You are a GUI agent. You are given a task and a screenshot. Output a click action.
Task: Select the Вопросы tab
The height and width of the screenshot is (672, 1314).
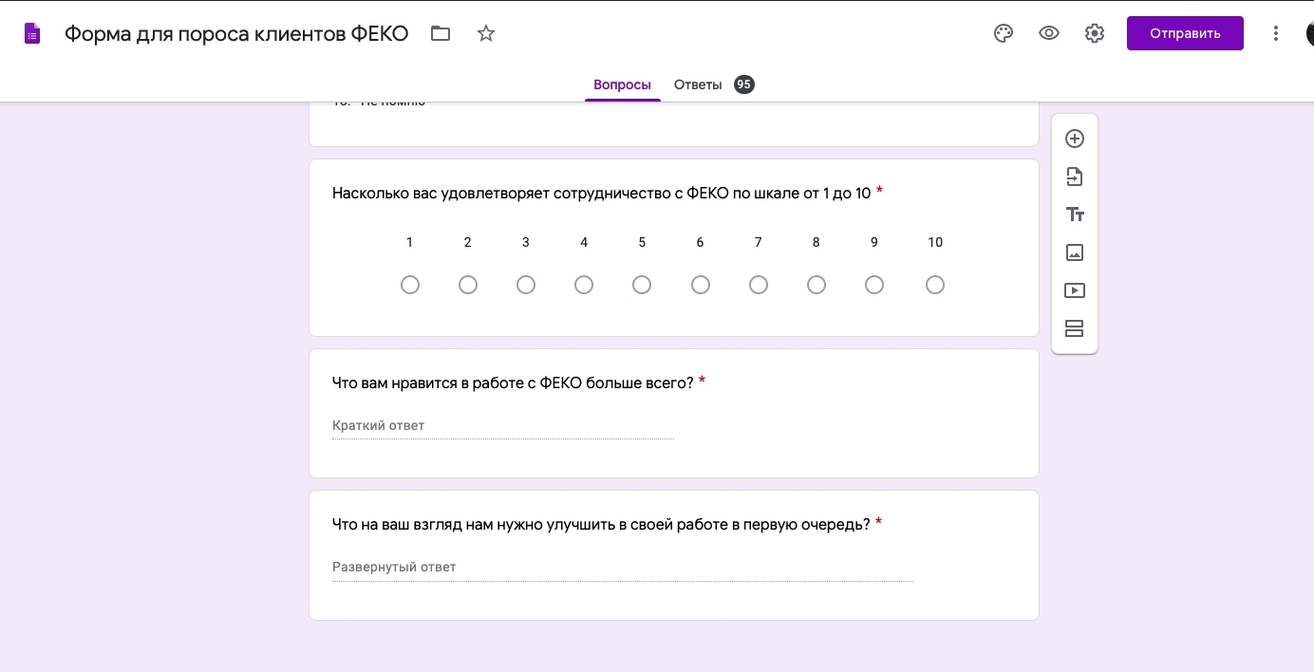pyautogui.click(x=622, y=84)
